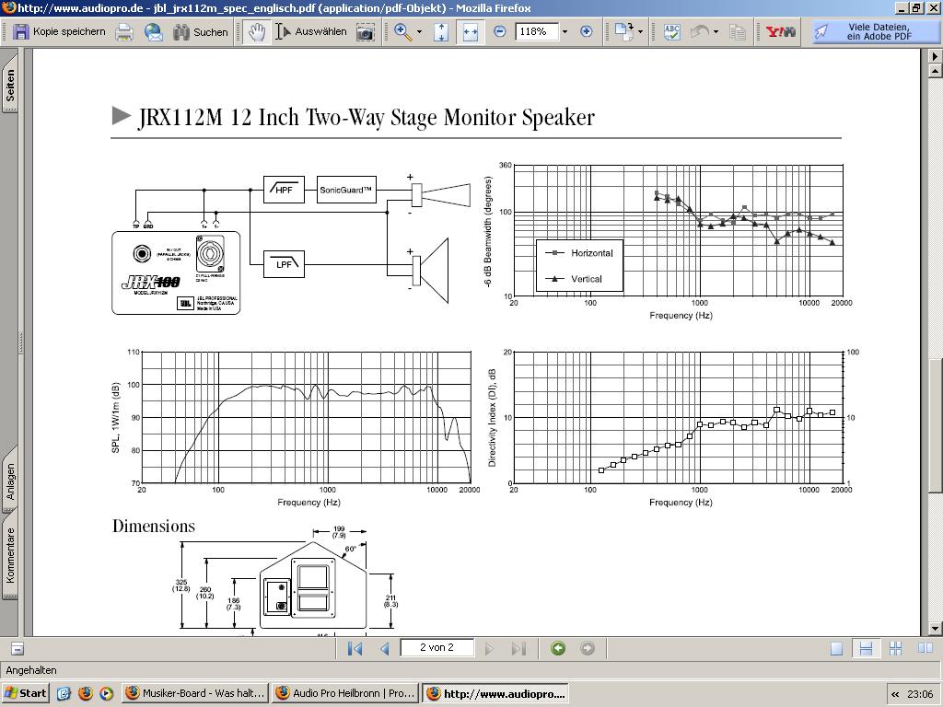The image size is (943, 707).
Task: Go to first page
Action: [x=355, y=649]
